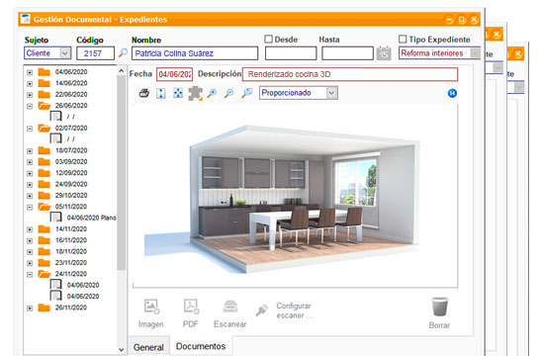
Task: Switch to the Documentos tab
Action: coord(201,346)
